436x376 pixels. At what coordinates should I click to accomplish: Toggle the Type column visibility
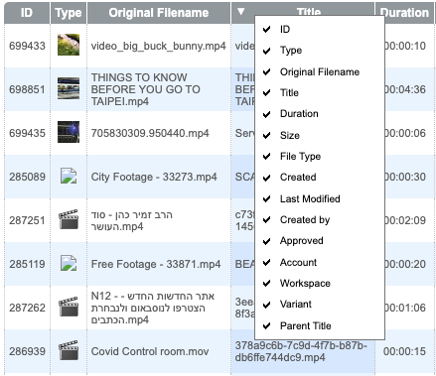[320, 51]
